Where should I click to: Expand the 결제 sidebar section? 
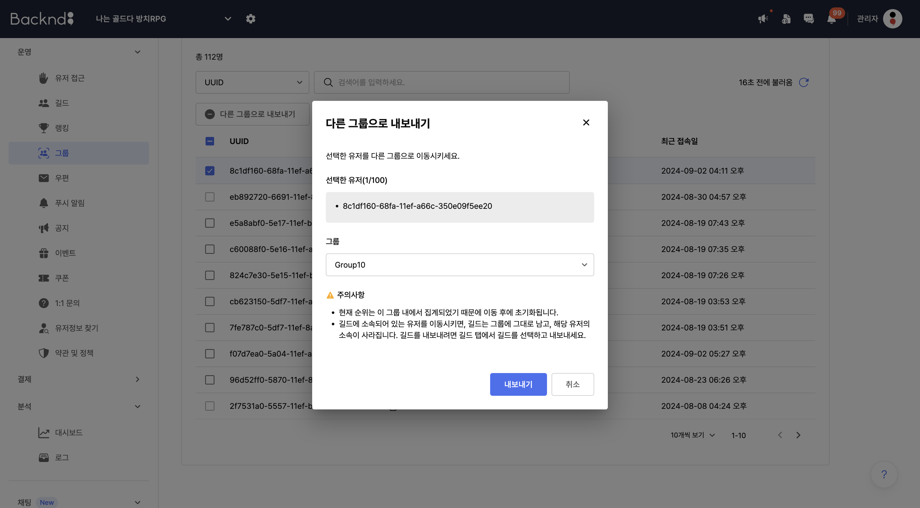(x=138, y=379)
